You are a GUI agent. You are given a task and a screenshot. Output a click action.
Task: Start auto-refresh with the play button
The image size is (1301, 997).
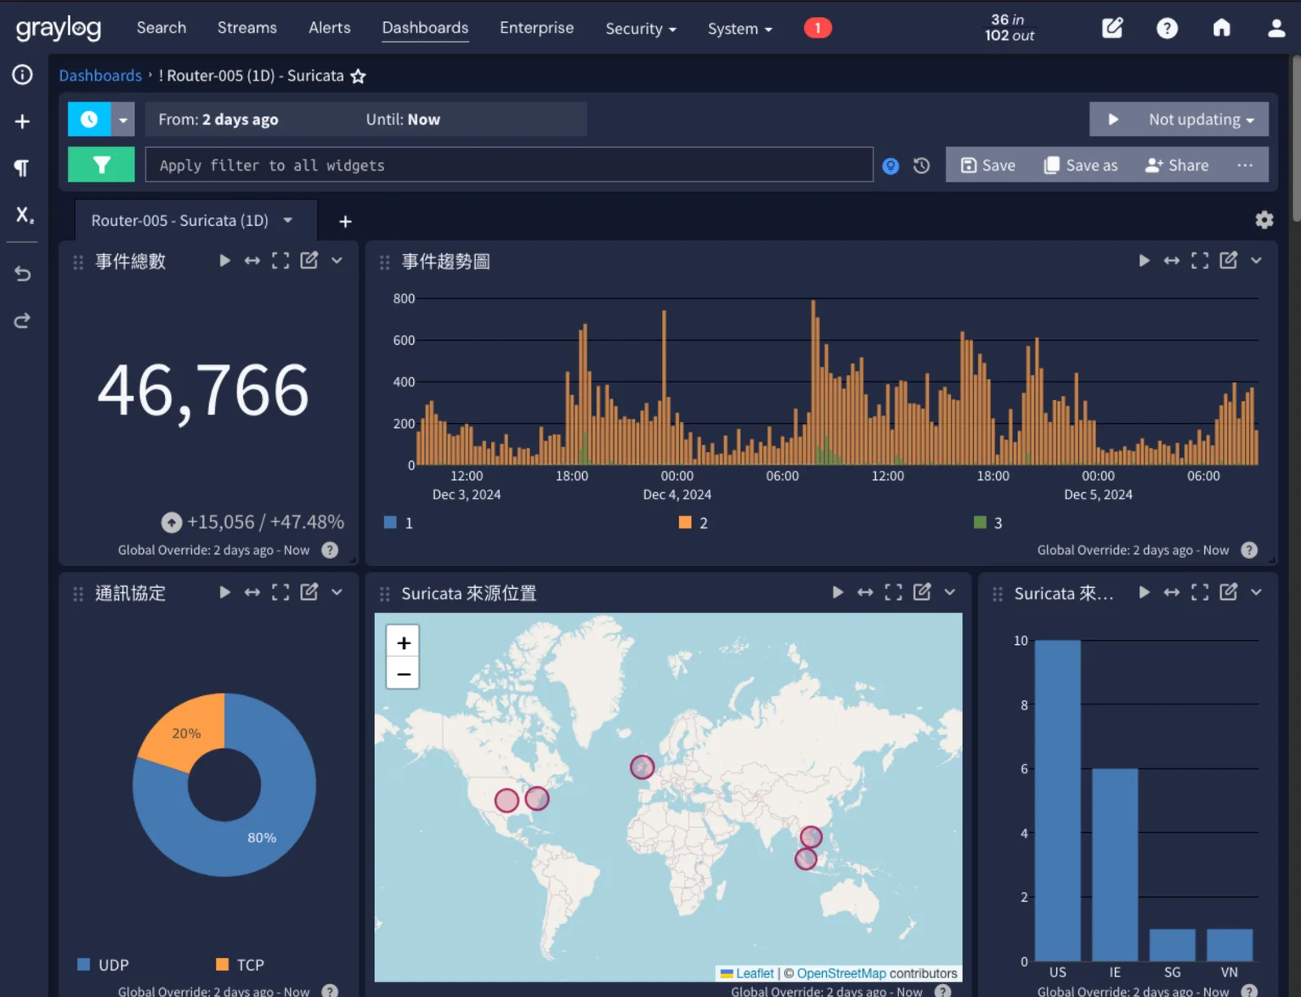coord(1113,120)
